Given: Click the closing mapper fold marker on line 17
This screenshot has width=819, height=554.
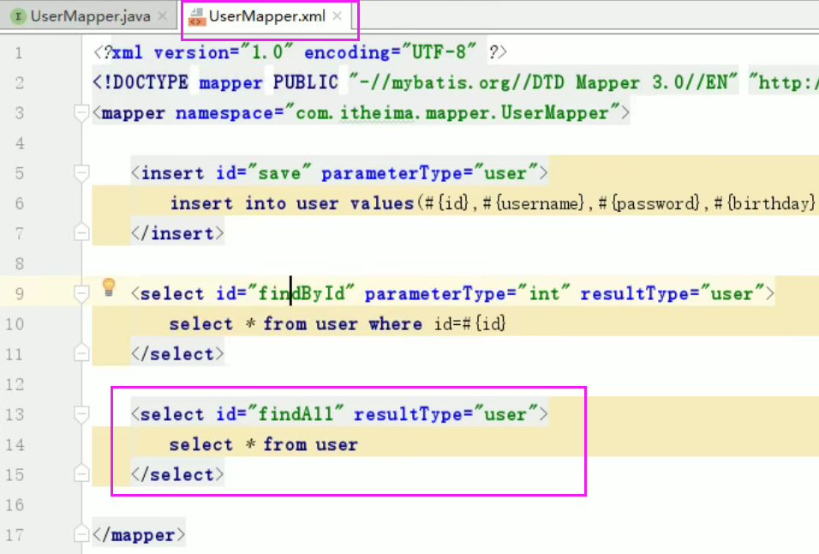Looking at the screenshot, I should pos(81,533).
